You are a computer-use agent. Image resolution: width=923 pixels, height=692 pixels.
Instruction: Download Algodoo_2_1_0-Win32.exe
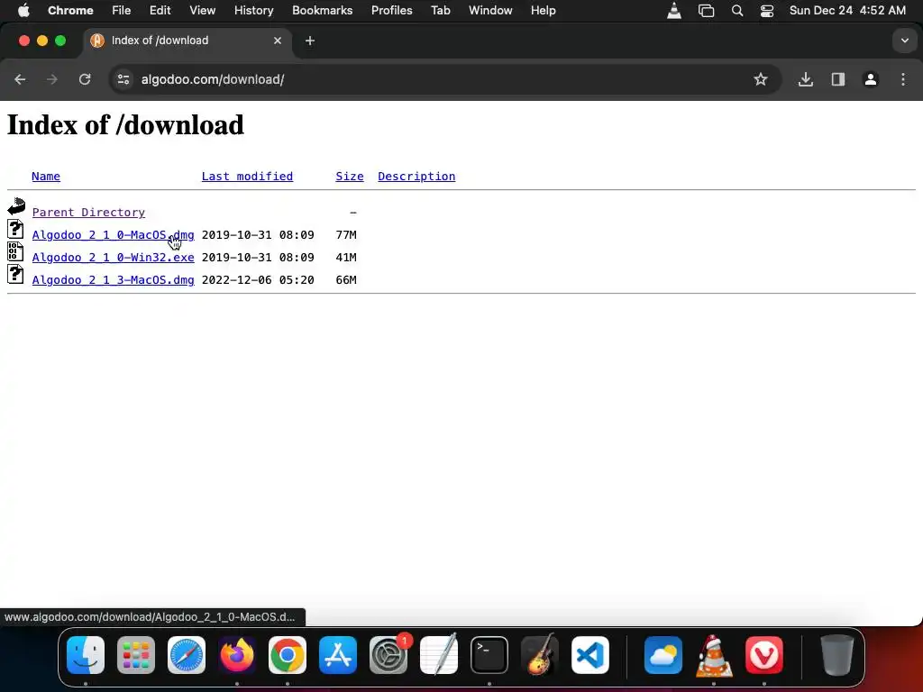(x=113, y=257)
